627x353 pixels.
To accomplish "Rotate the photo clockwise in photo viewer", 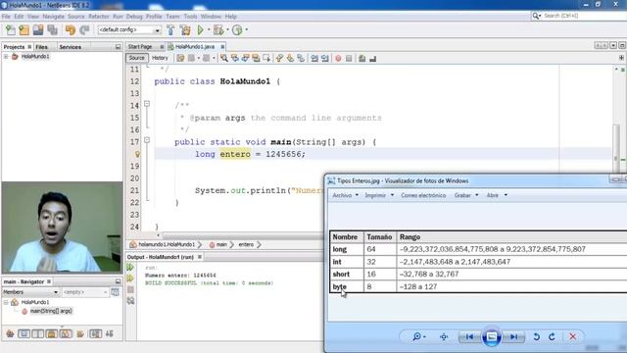I will tap(552, 337).
